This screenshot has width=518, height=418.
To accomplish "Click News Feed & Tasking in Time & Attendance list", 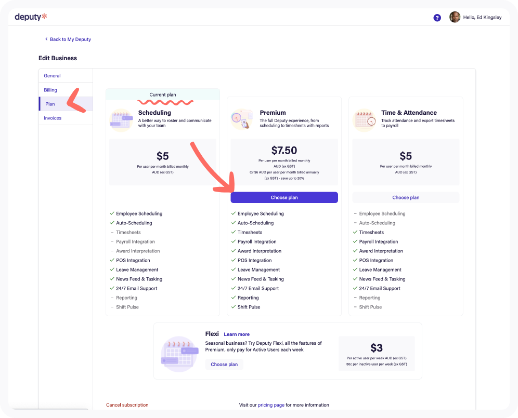I will [x=382, y=279].
